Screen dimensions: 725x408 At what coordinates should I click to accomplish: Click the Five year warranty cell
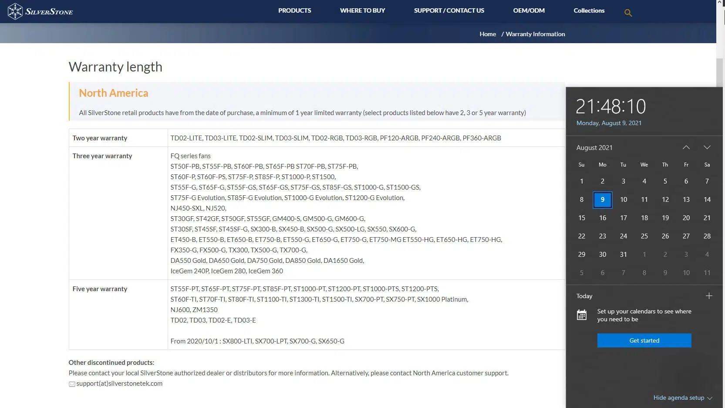118,315
